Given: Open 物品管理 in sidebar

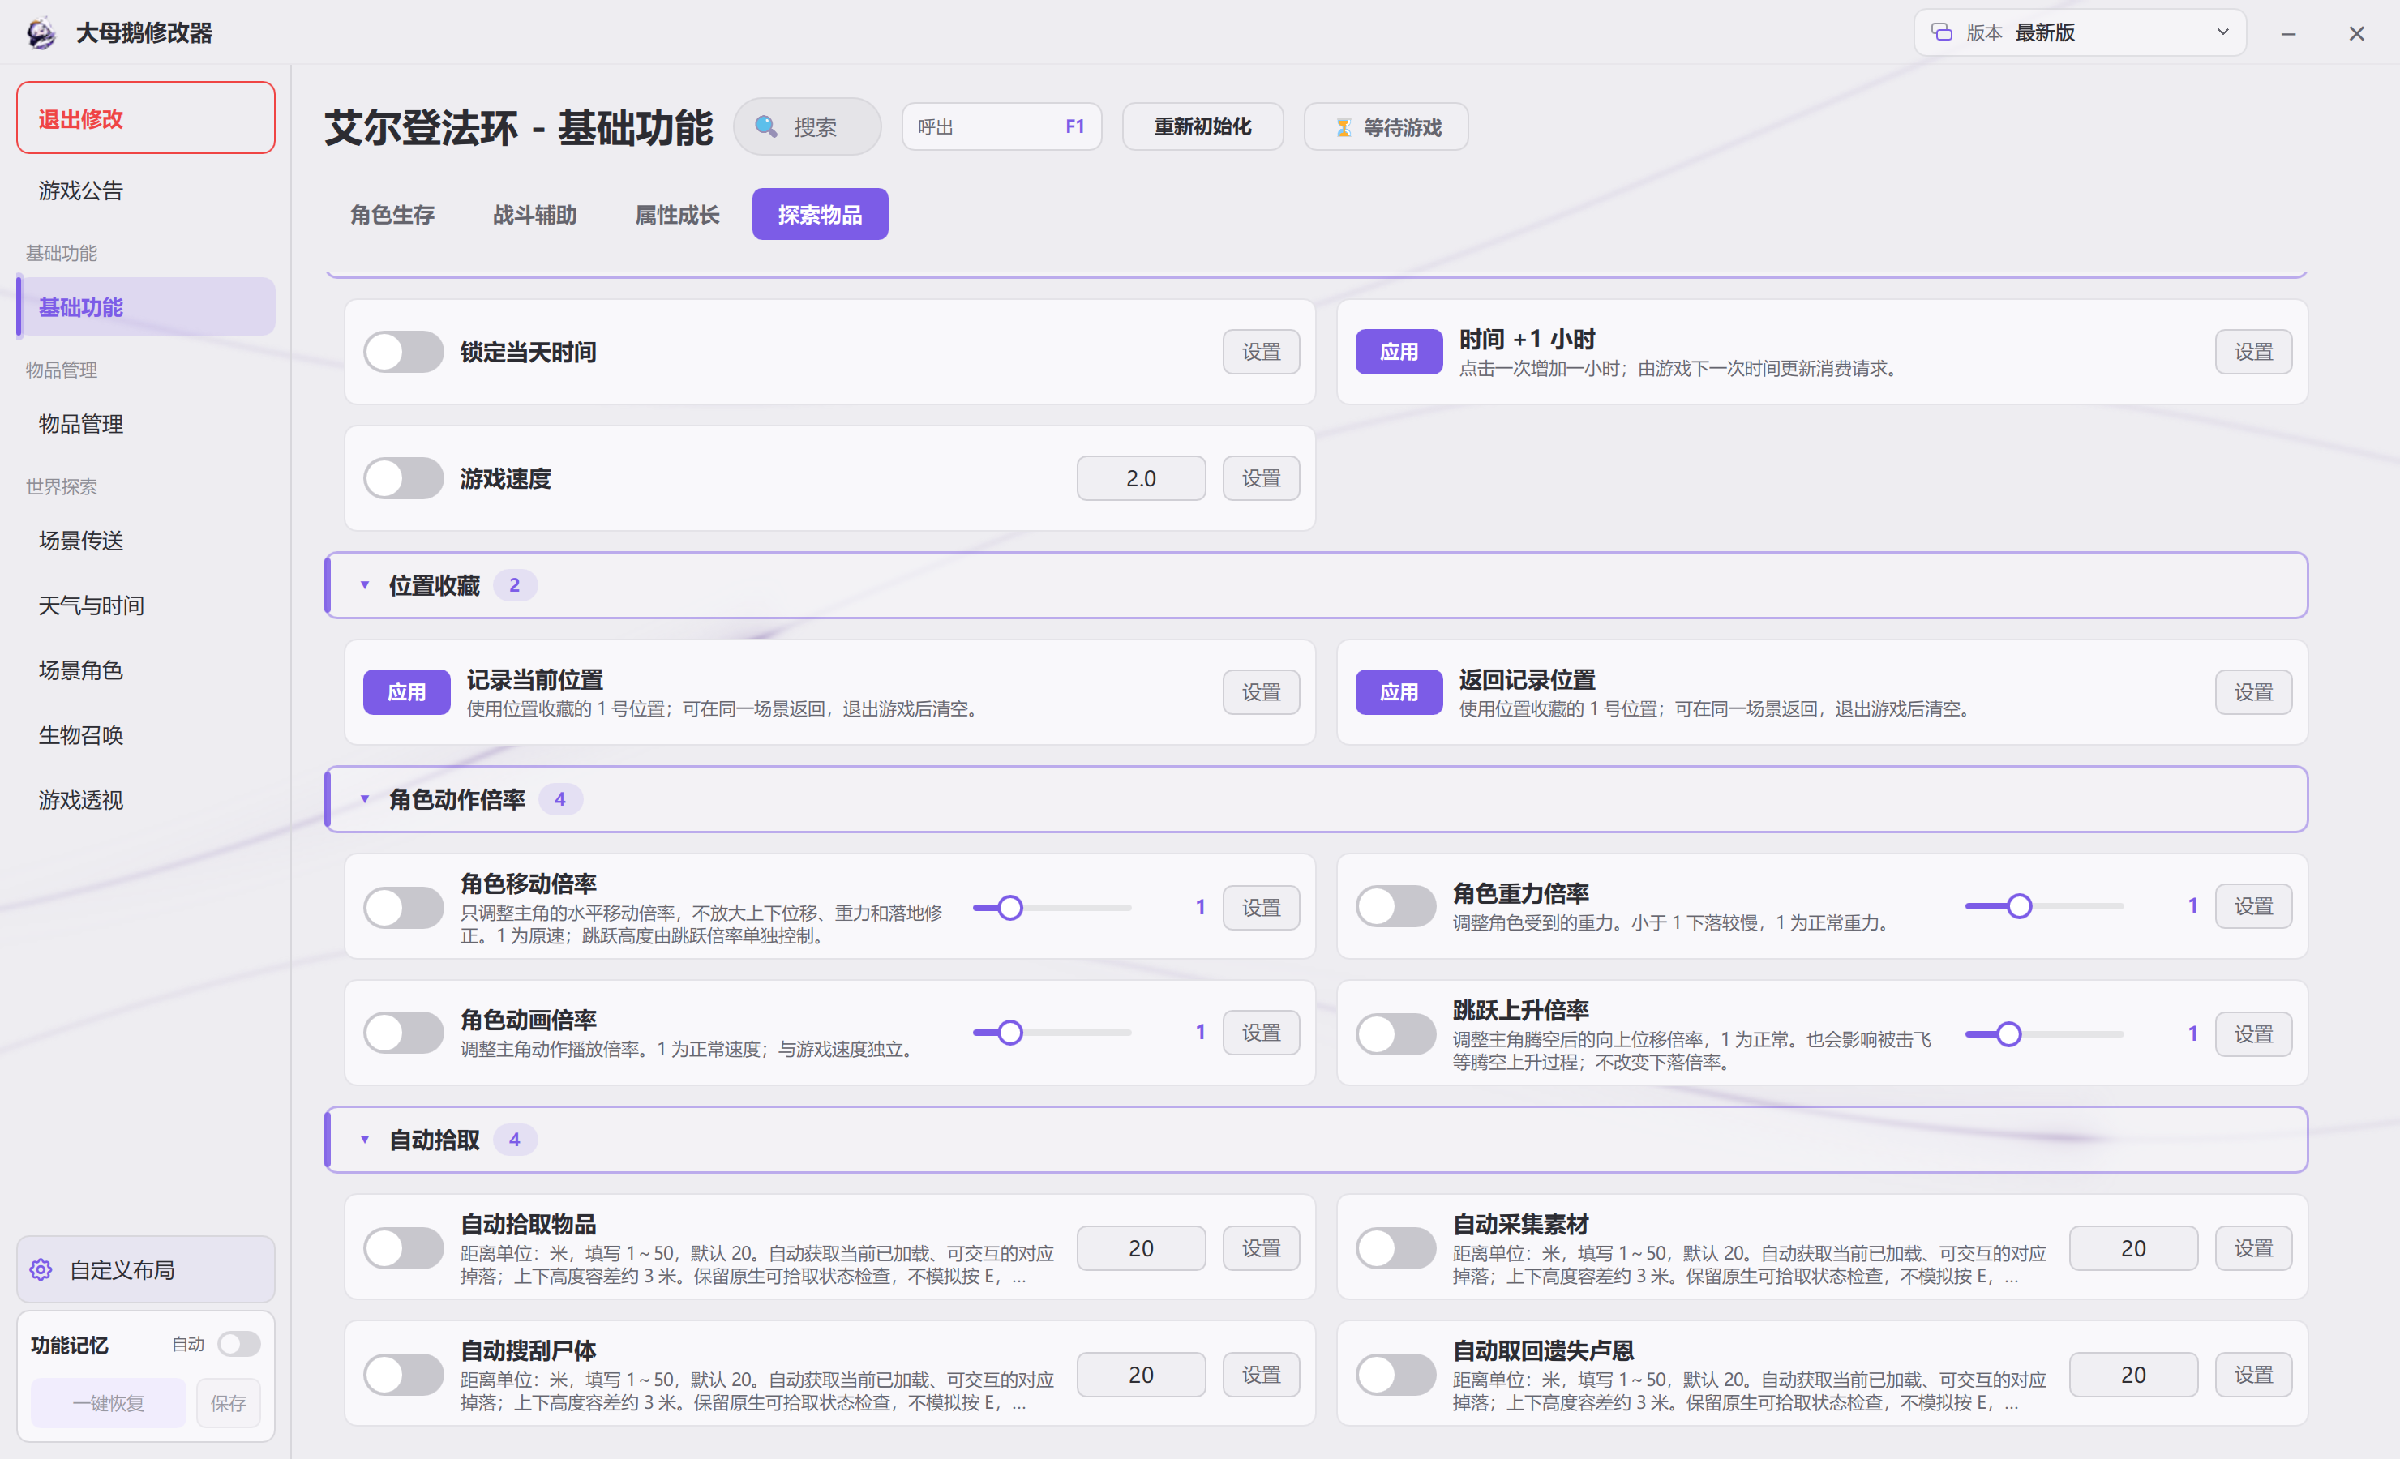Looking at the screenshot, I should (146, 424).
